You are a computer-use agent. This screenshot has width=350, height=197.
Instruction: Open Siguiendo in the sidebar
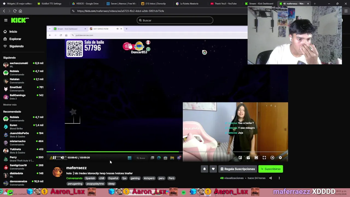tap(13, 46)
